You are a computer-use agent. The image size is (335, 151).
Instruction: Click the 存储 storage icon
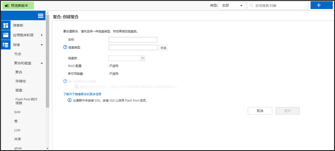(x=6, y=45)
